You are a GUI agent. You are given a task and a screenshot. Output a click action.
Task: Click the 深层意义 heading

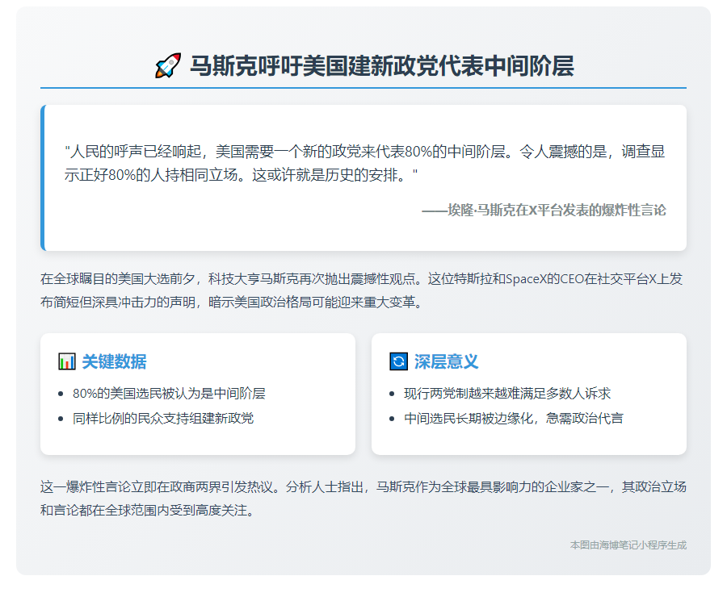(446, 361)
